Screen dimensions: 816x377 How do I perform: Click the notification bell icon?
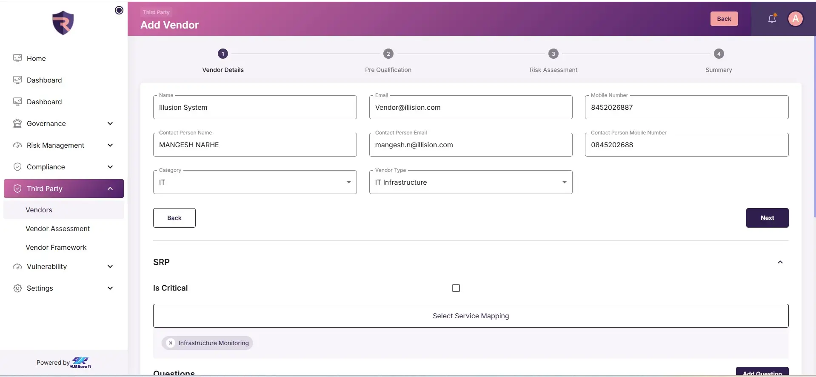pyautogui.click(x=772, y=19)
